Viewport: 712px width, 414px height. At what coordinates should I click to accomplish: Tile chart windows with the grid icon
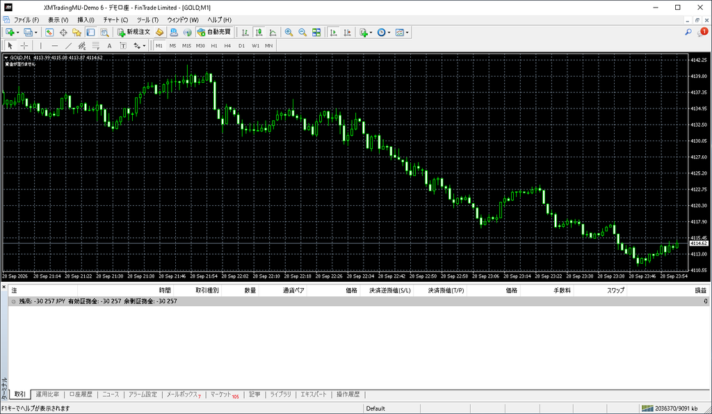point(316,32)
